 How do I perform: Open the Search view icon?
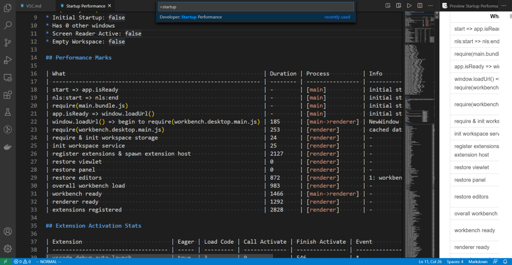click(x=8, y=25)
